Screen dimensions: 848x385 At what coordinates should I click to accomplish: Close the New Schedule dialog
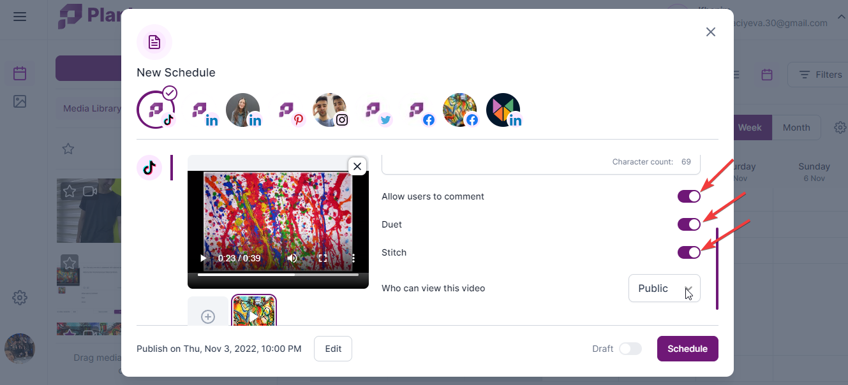click(711, 32)
